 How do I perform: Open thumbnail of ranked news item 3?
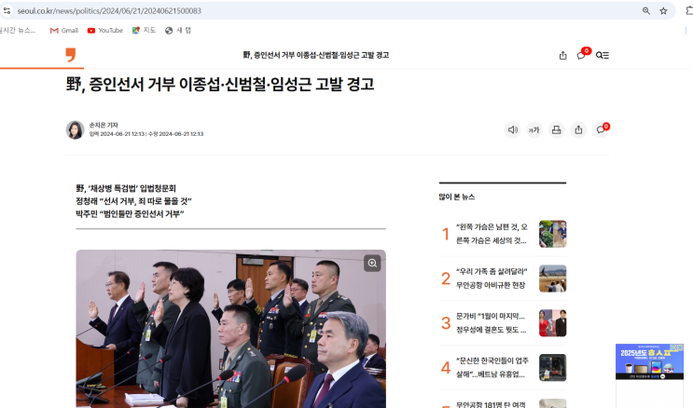(552, 323)
